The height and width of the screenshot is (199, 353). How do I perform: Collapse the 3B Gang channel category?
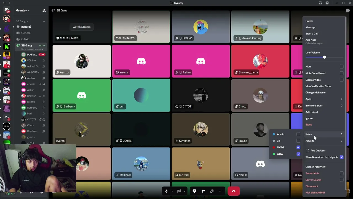(x=22, y=21)
